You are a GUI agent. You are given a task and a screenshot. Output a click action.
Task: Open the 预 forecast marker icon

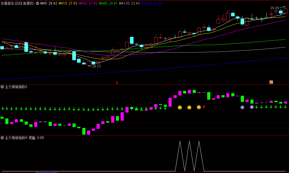(x=271, y=82)
